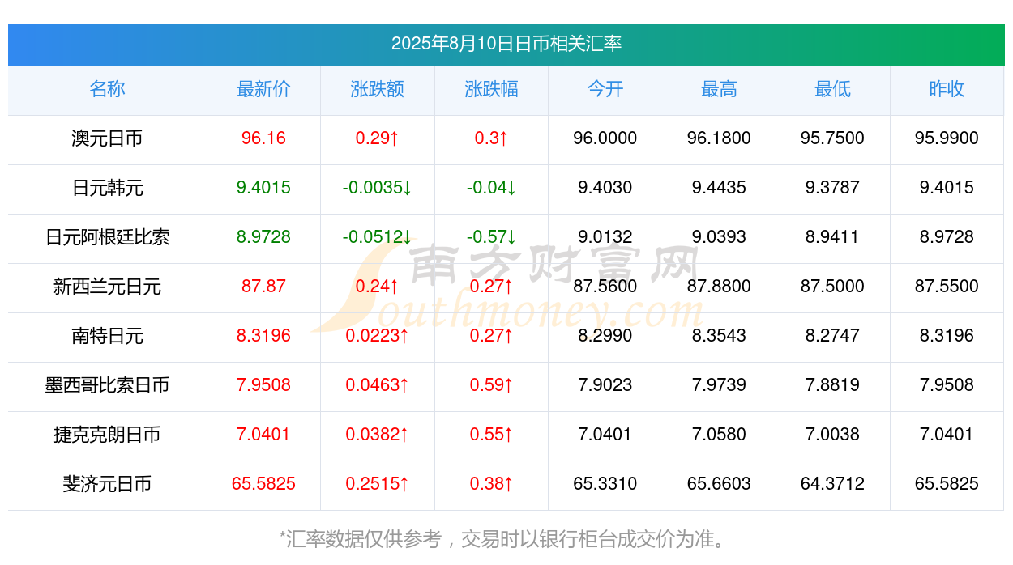Image resolution: width=1013 pixels, height=565 pixels.
Task: Click the change amount 0.0223↑
Action: 378,336
